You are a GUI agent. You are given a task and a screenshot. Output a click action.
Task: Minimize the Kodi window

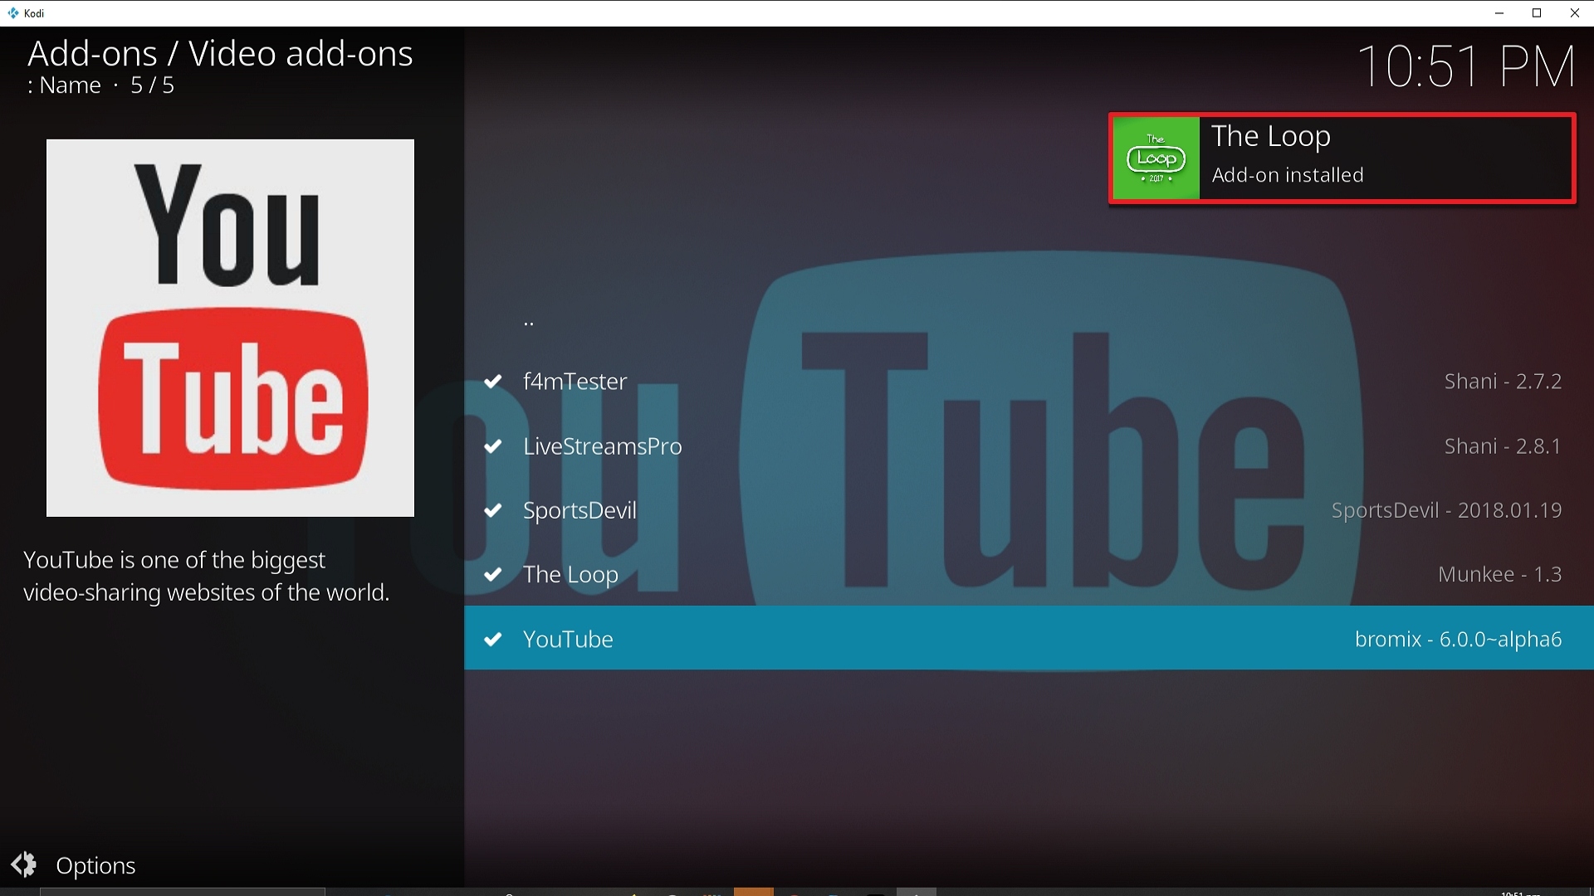tap(1499, 13)
